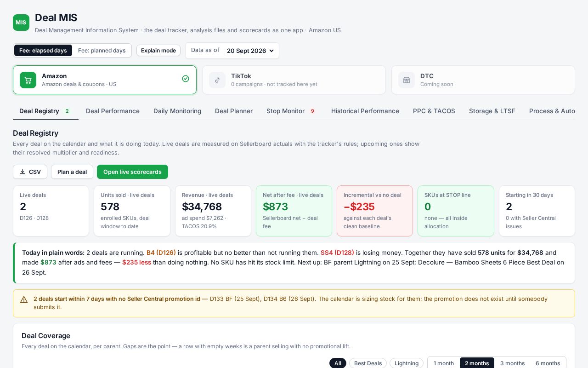
Task: Set coverage range to 1 month
Action: point(444,363)
